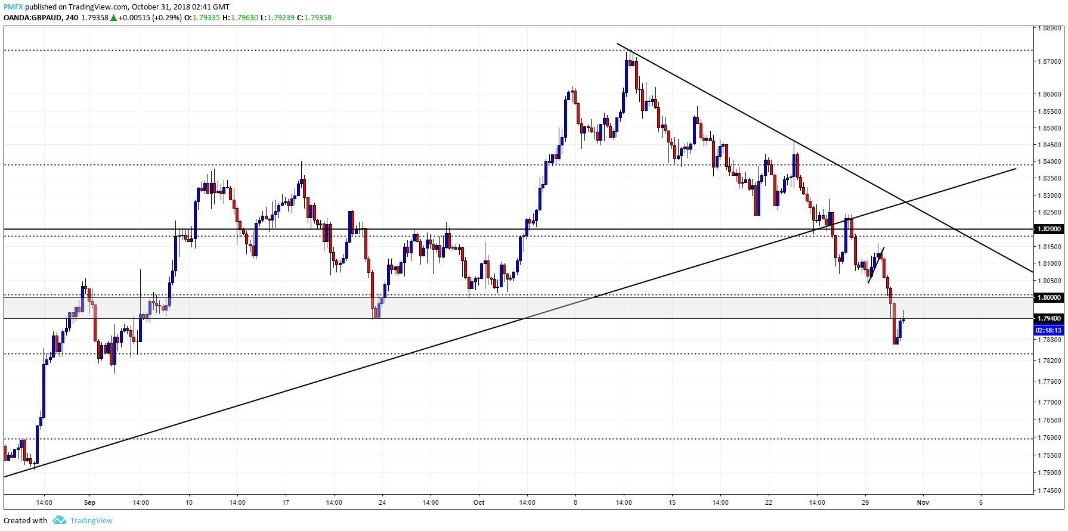Click the Sep date label
This screenshot has width=1068, height=531.
pyautogui.click(x=89, y=502)
